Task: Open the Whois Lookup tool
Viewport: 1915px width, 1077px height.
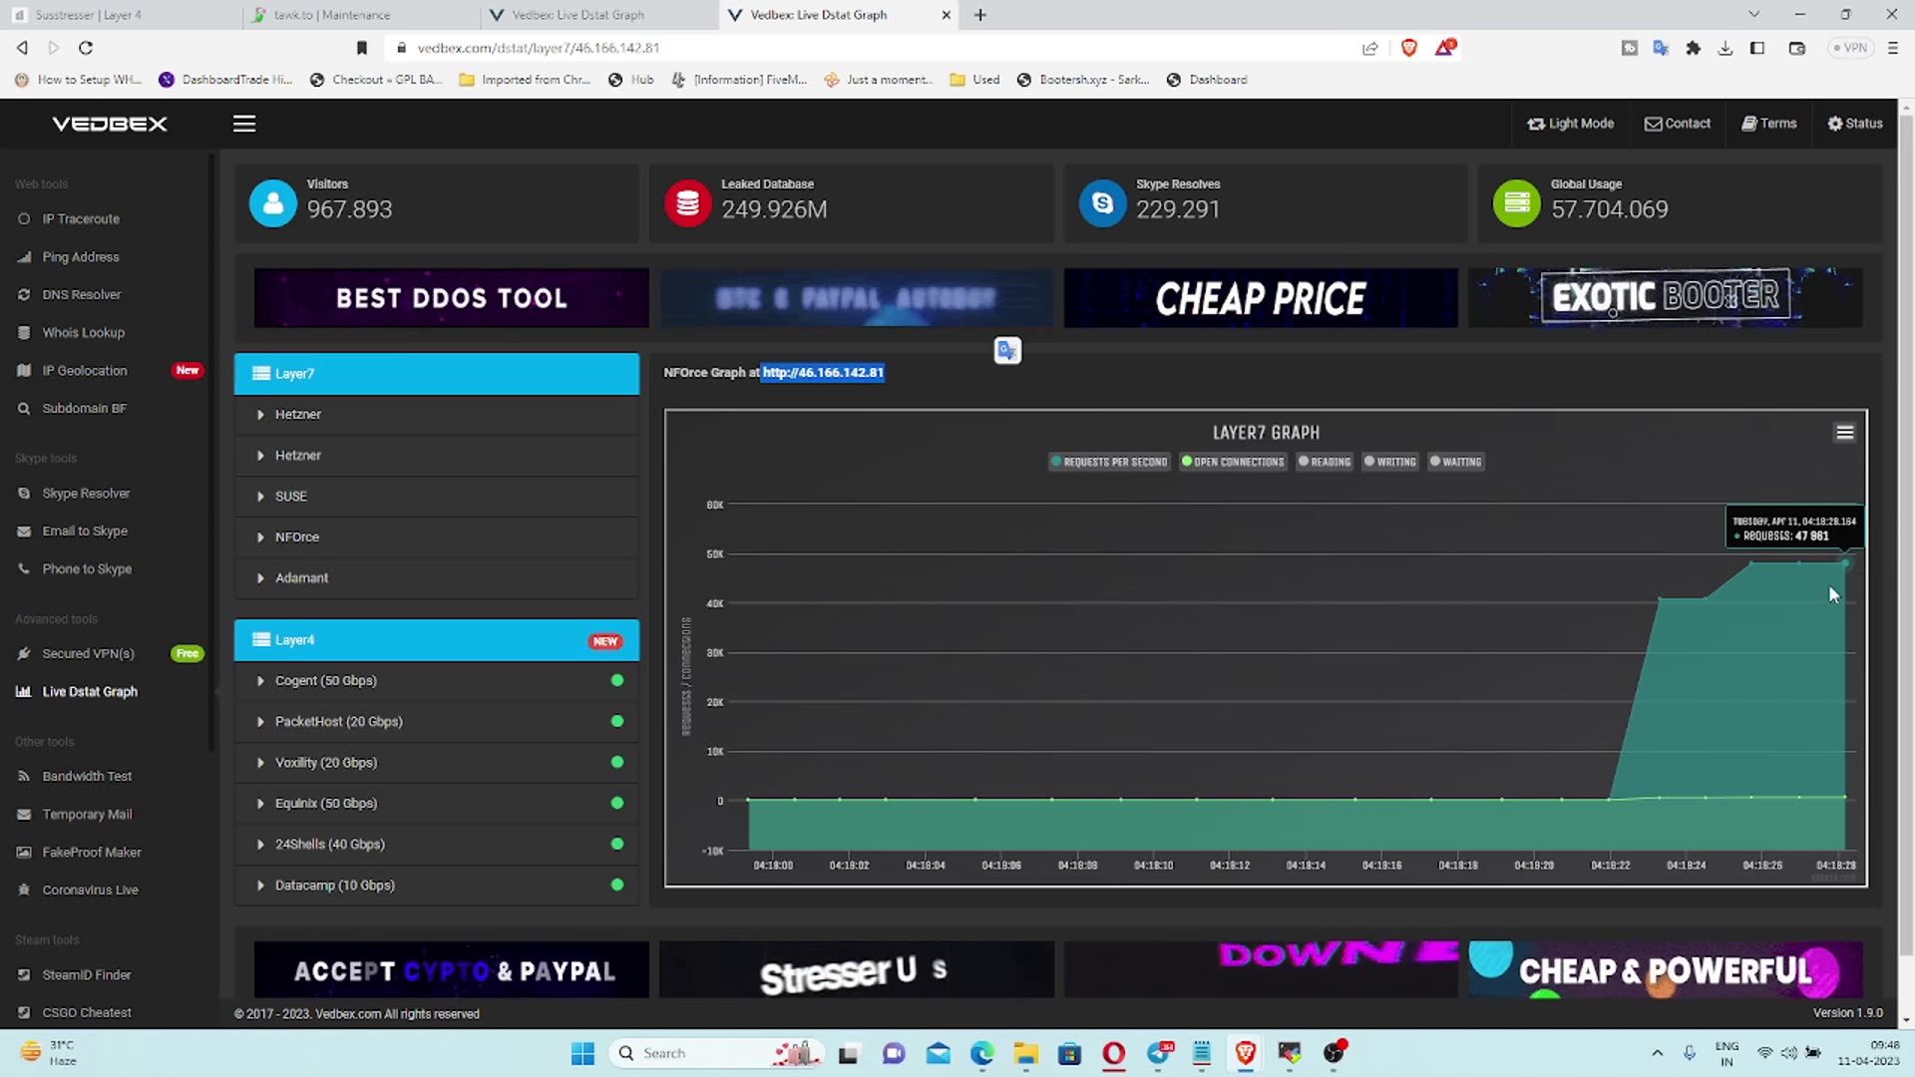Action: click(x=82, y=332)
